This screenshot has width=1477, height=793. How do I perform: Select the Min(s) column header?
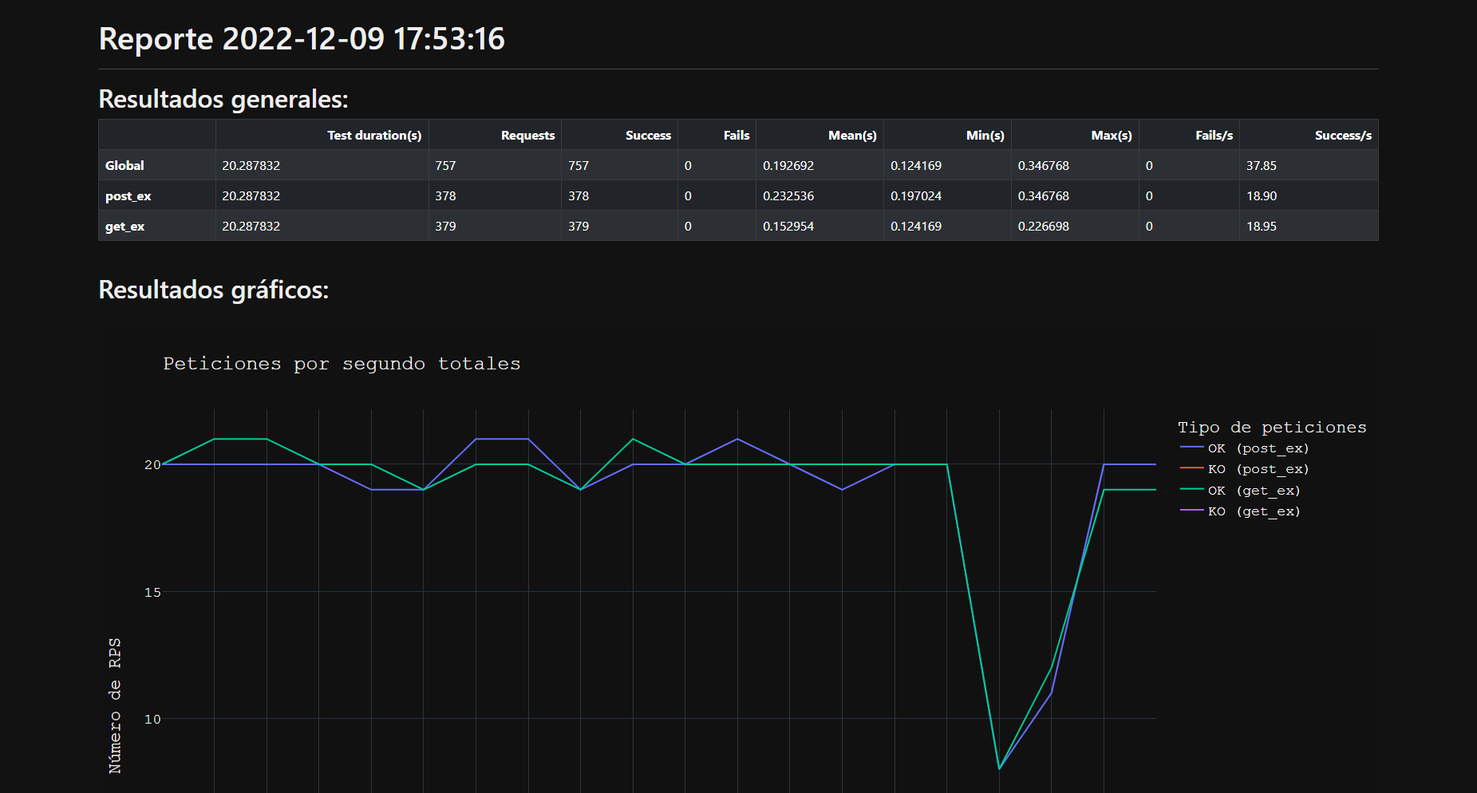coord(985,136)
